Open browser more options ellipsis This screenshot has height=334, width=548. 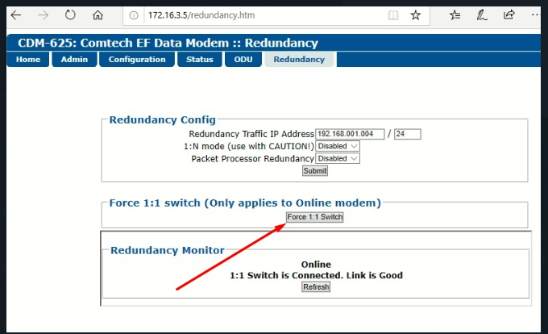tap(535, 15)
